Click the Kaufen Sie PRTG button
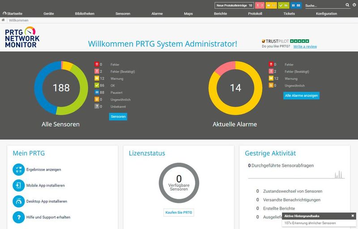Screen dimensions: 358x229 tap(179, 212)
